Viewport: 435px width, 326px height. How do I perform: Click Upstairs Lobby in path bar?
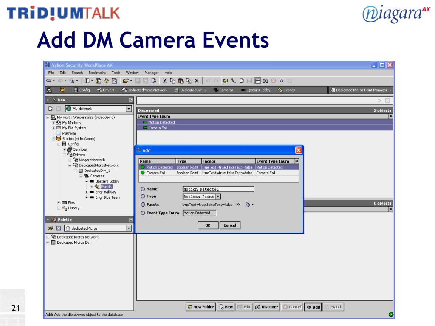(x=255, y=90)
